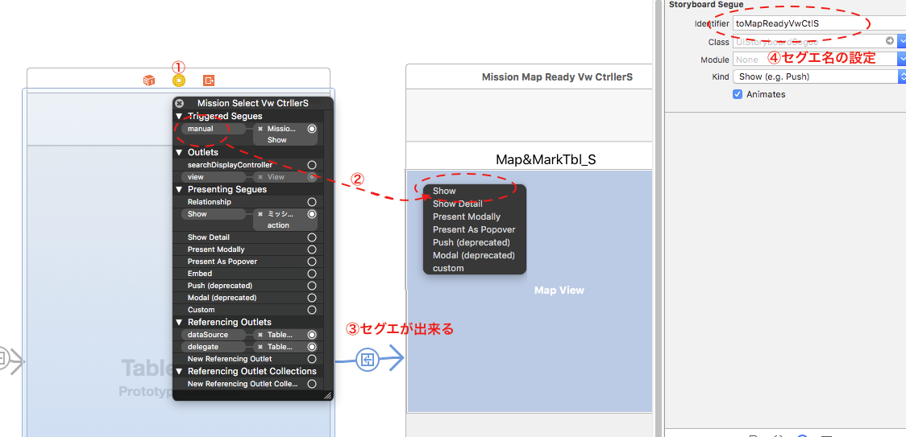The image size is (906, 437).
Task: Click the Show pill under Presenting Segues
Action: click(214, 213)
